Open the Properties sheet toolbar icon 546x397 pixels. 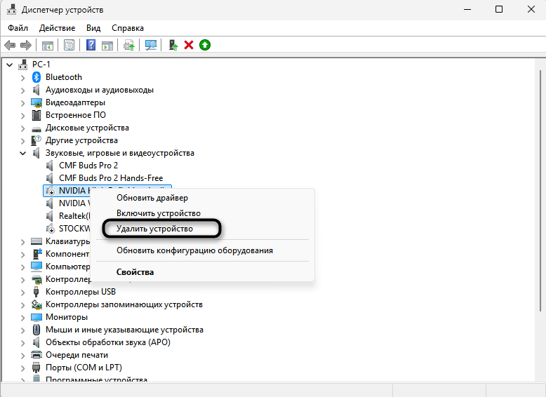(69, 45)
